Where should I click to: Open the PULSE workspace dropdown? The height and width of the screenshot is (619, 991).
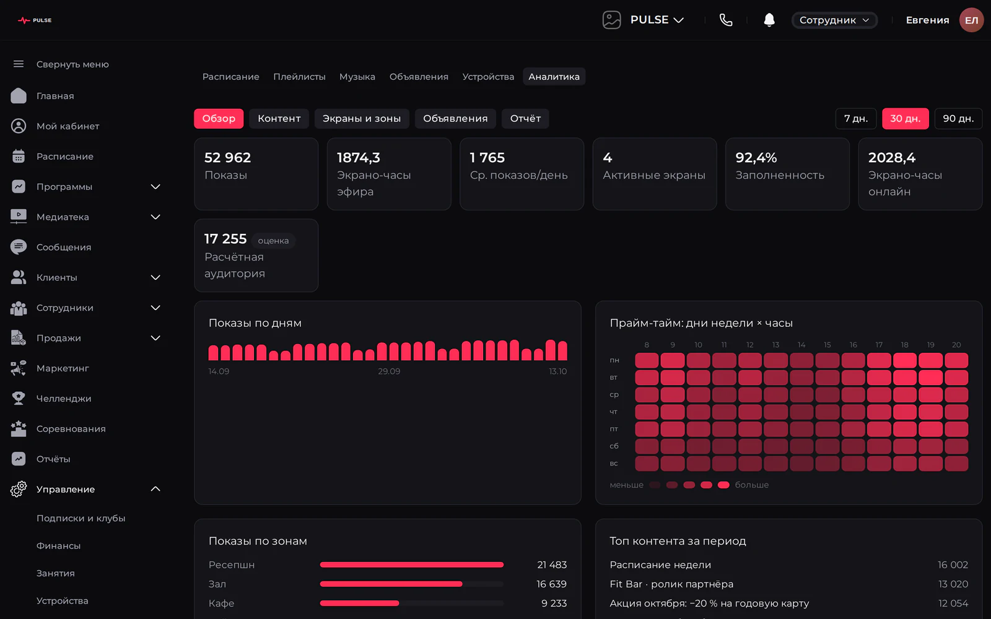644,20
